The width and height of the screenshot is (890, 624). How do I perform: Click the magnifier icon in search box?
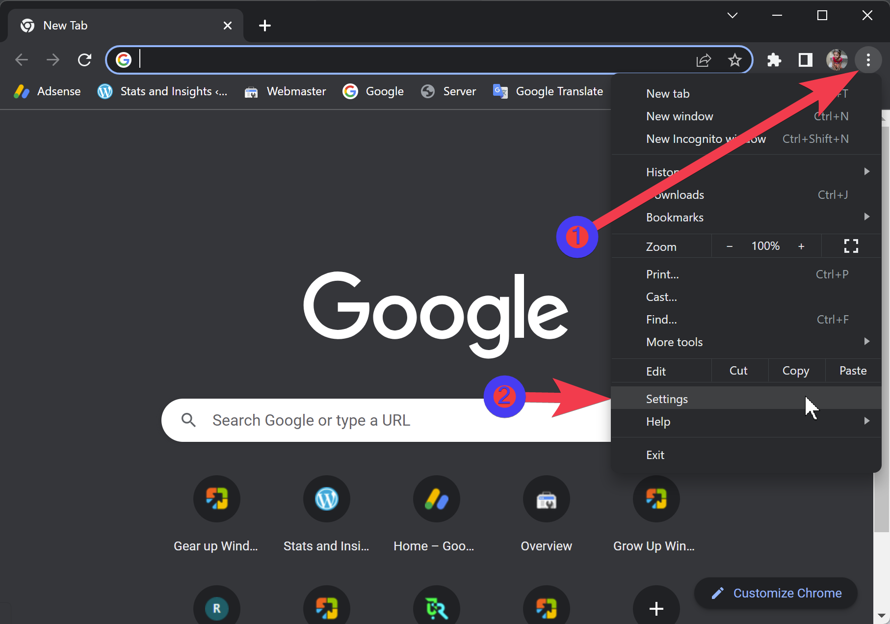pos(188,420)
